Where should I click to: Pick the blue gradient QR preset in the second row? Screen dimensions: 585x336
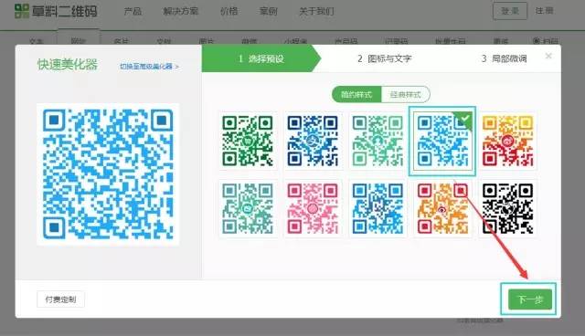[x=378, y=208]
